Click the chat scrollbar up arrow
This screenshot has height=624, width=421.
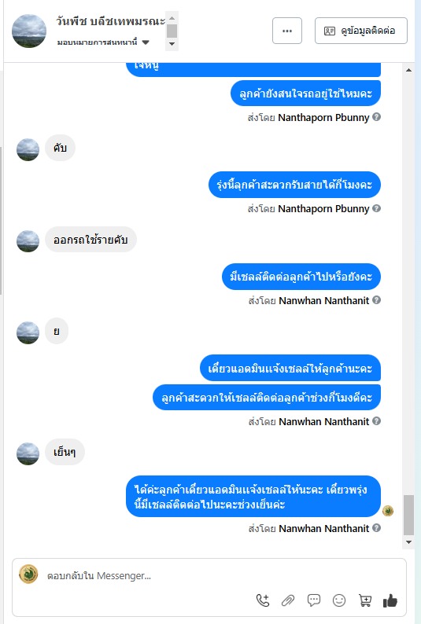coord(408,70)
